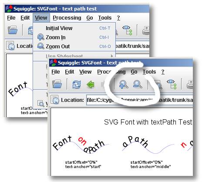This screenshot has width=202, height=182.
Task: Click the reload document icon in front window
Action: pyautogui.click(x=77, y=84)
